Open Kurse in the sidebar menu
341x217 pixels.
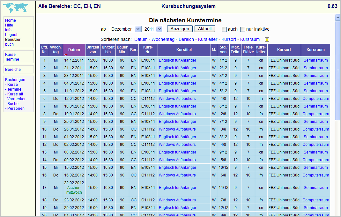click(x=11, y=55)
